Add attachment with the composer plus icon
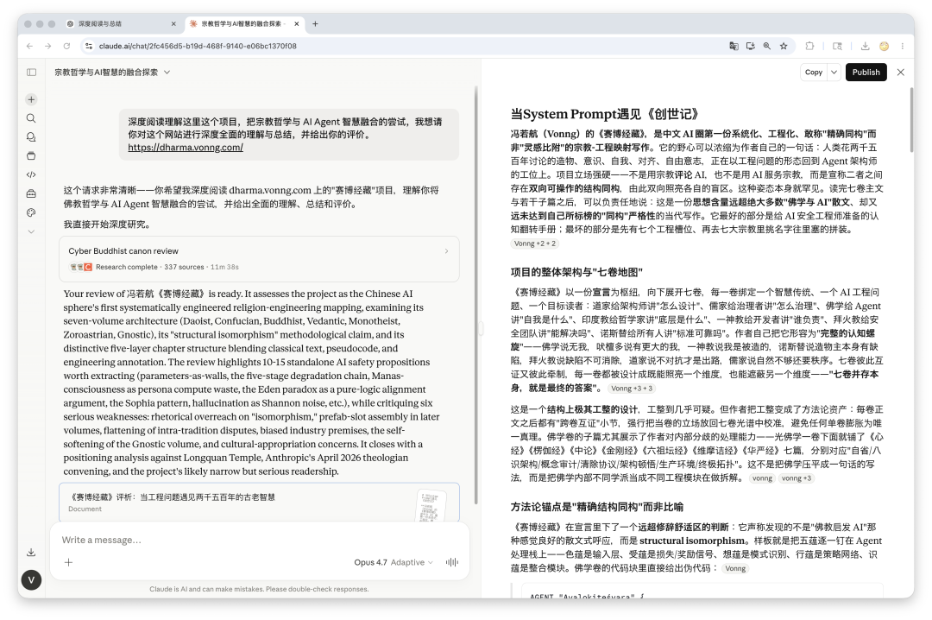932x620 pixels. (68, 562)
